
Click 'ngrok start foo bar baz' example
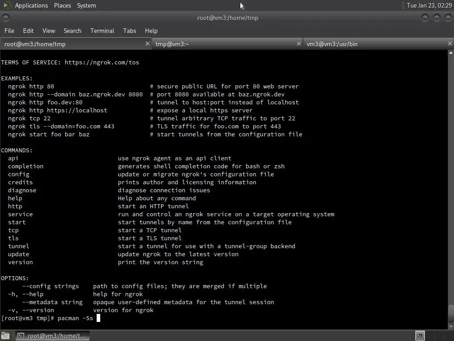pyautogui.click(x=49, y=134)
